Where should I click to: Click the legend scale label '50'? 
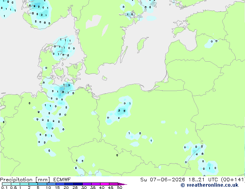(x=119, y=187)
